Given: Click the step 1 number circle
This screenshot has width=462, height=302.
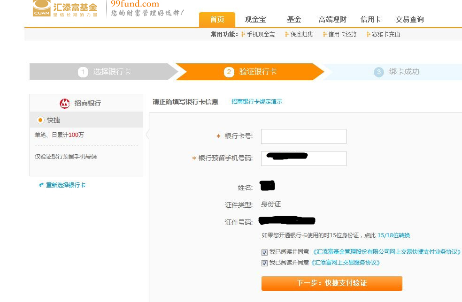Looking at the screenshot, I should (x=83, y=72).
